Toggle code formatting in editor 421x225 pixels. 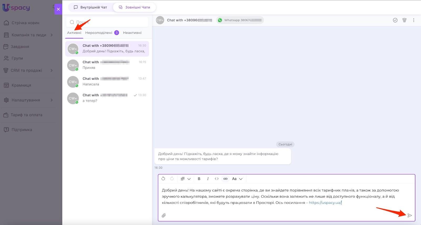(217, 179)
